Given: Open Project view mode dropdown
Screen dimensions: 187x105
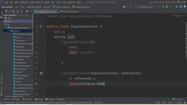Looking at the screenshot, I should tap(8, 11).
